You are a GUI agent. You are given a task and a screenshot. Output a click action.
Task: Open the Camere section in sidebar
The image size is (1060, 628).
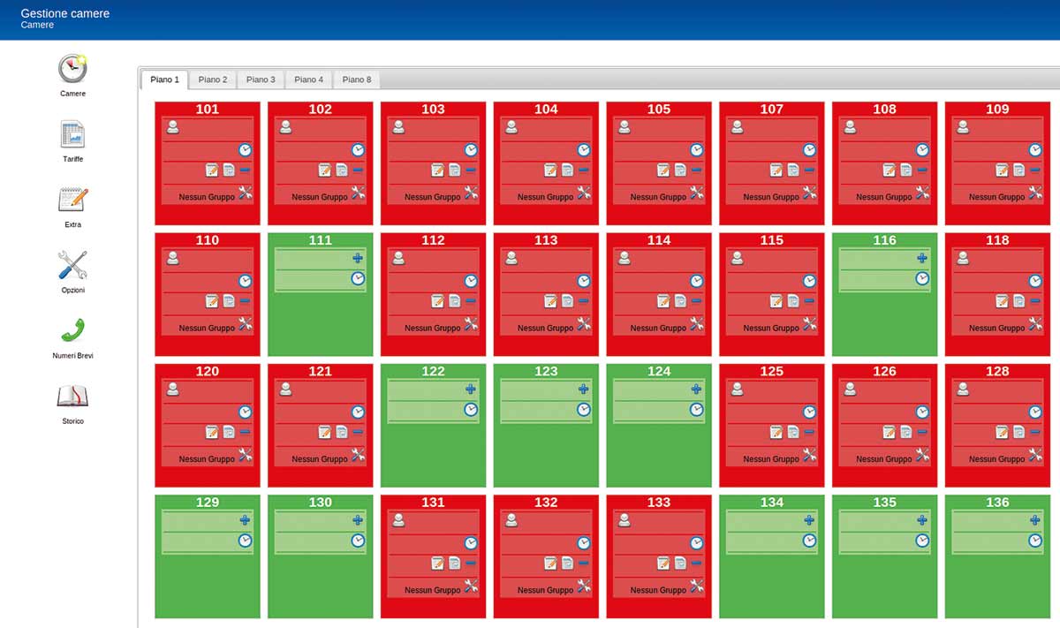pos(72,69)
